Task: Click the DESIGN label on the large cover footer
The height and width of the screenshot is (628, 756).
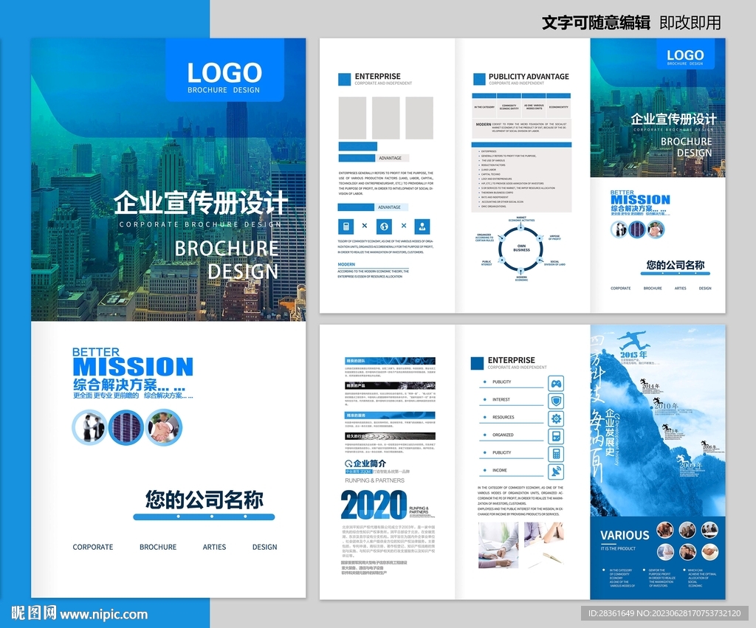Action: point(265,547)
